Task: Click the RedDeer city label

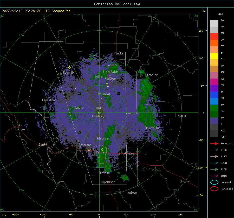Action: pos(110,79)
